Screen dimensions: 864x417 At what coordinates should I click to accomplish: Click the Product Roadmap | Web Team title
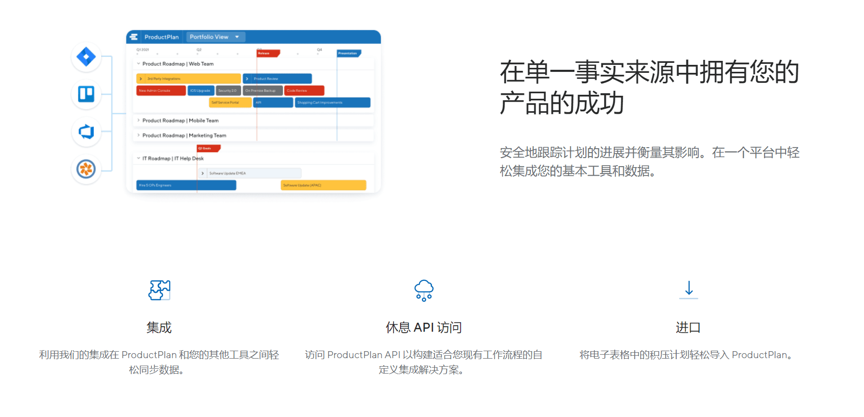(x=178, y=64)
